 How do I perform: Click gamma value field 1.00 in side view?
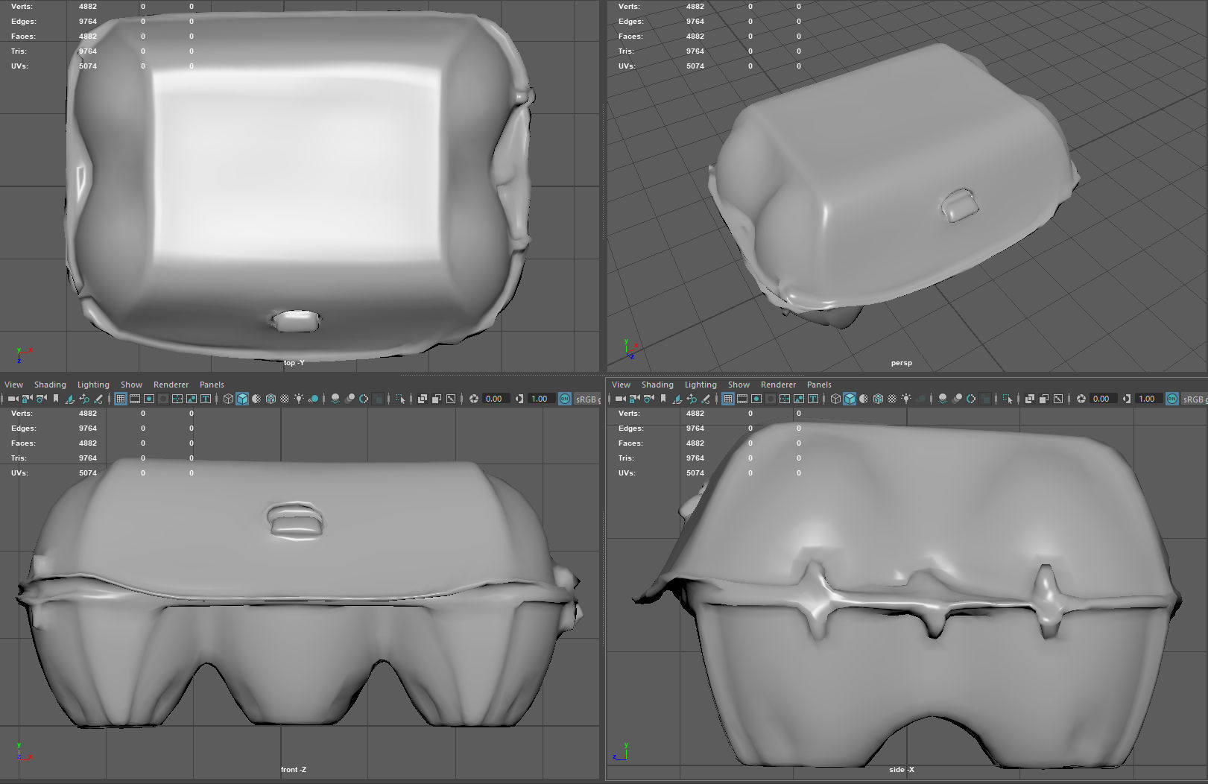1149,399
